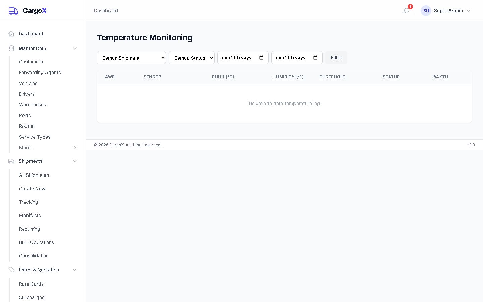Screen dimensions: 483x302
Task: Select Create New shipment
Action: click(x=32, y=189)
